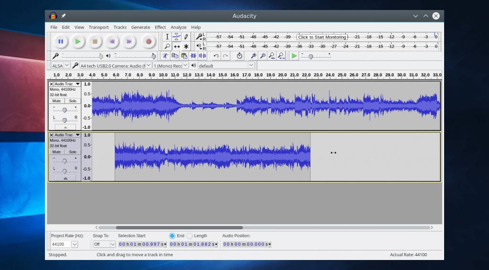This screenshot has width=489, height=270.
Task: Open the default playback device dropdown
Action: pos(226,65)
